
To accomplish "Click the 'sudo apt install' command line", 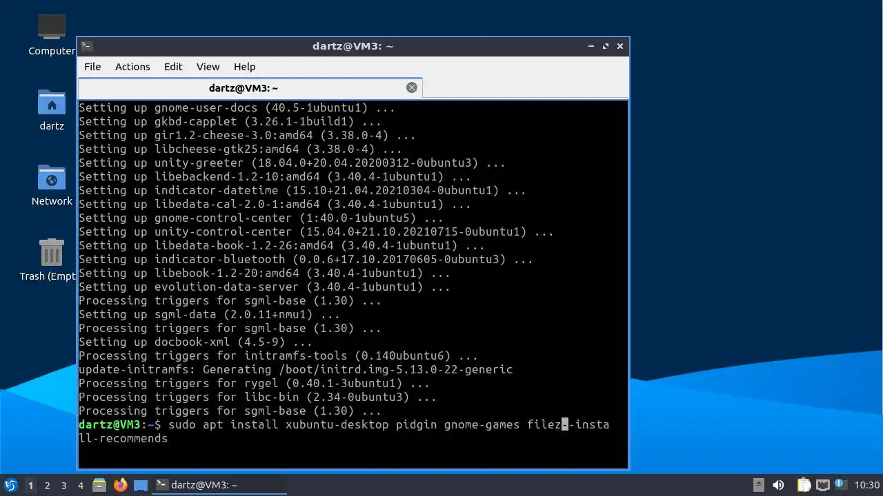I will point(344,431).
